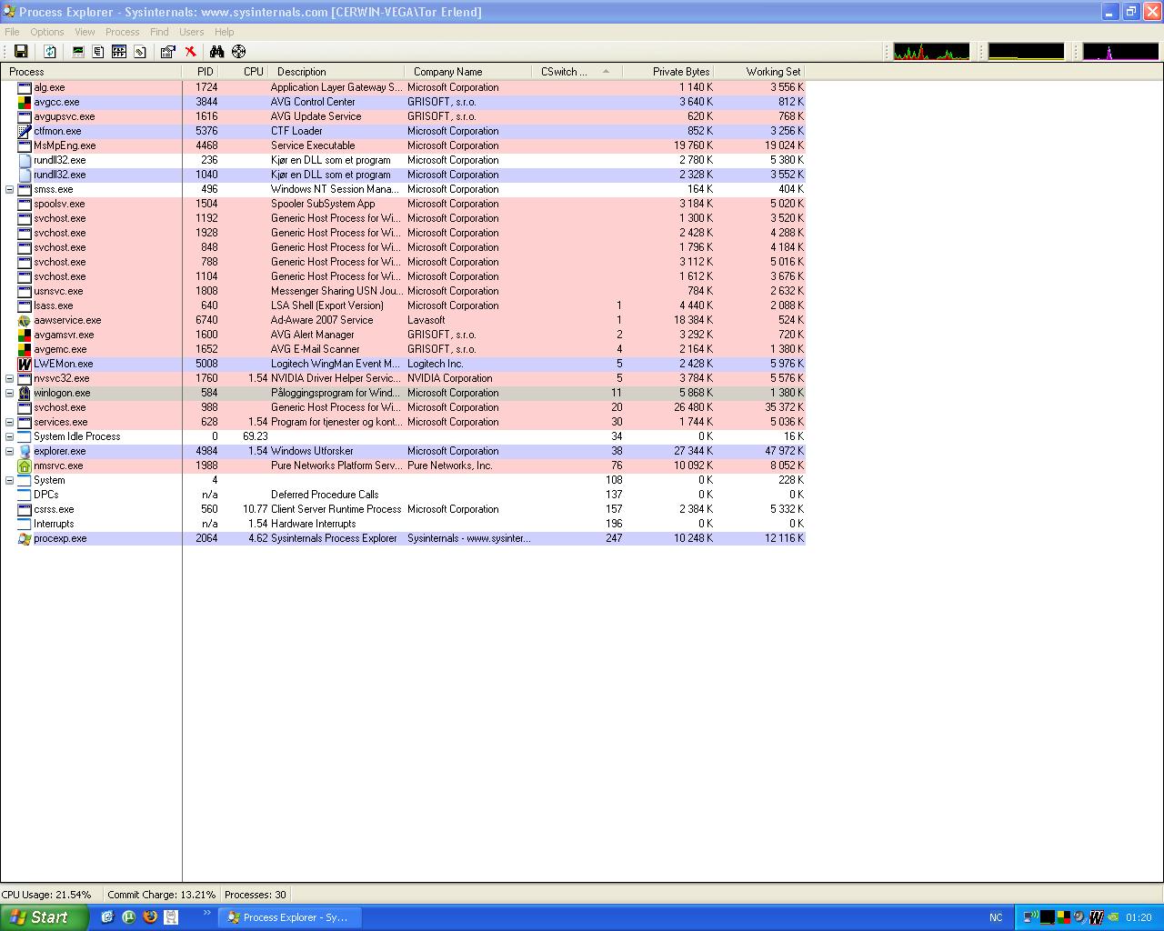Launch uTorrent from the Quick Launch bar

(x=129, y=917)
